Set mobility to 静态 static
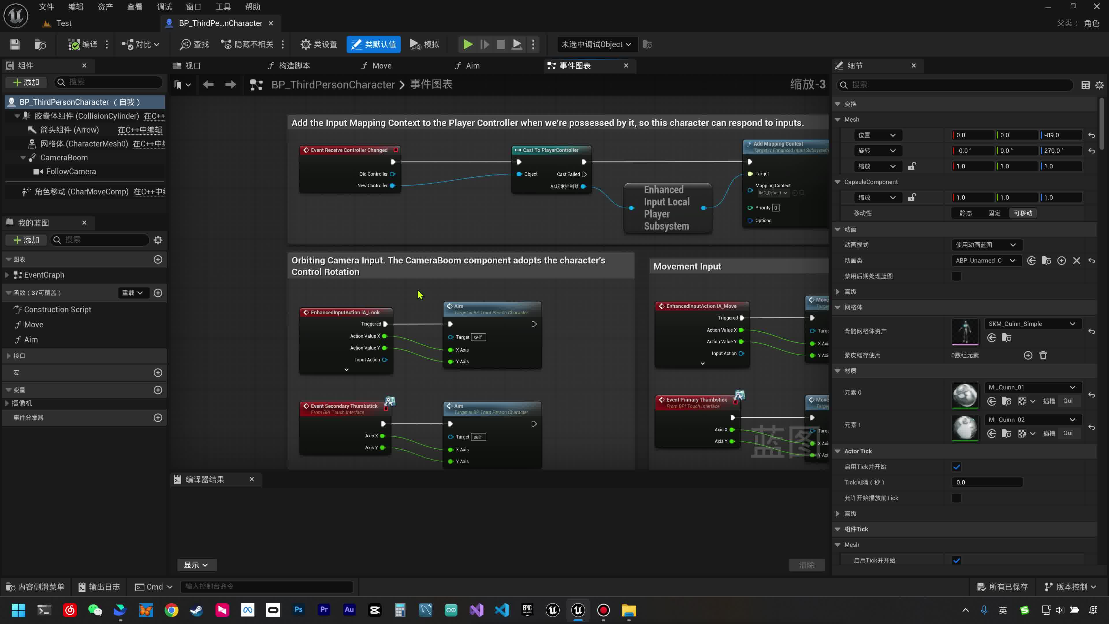Screen dimensions: 1109x624 (x=966, y=213)
